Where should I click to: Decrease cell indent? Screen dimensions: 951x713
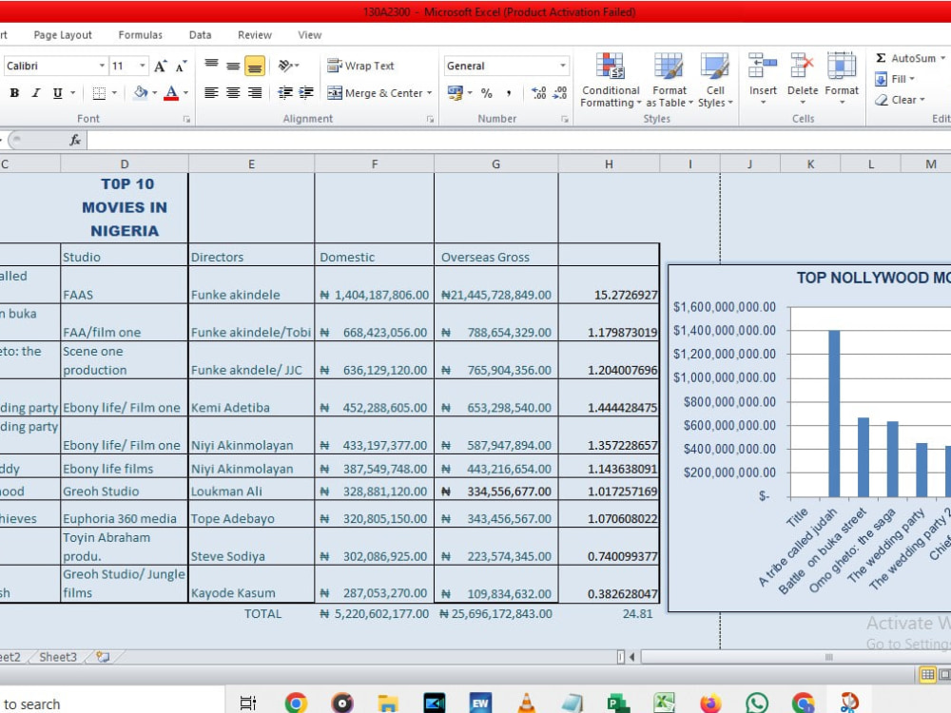(284, 92)
